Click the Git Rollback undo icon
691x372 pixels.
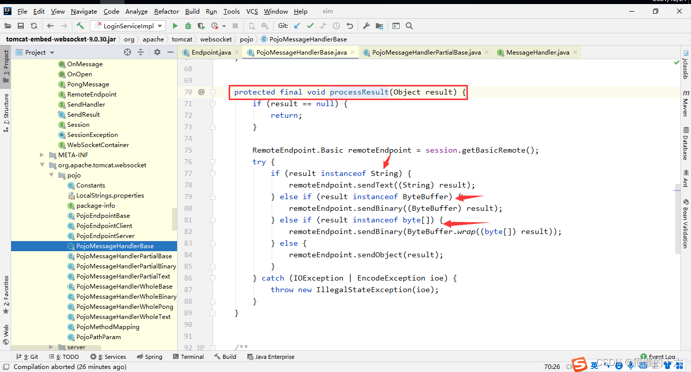pos(350,26)
